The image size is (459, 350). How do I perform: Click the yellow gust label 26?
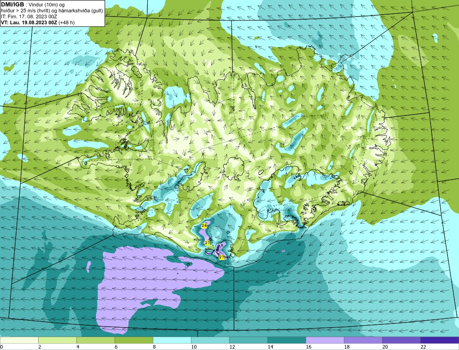[204, 225]
